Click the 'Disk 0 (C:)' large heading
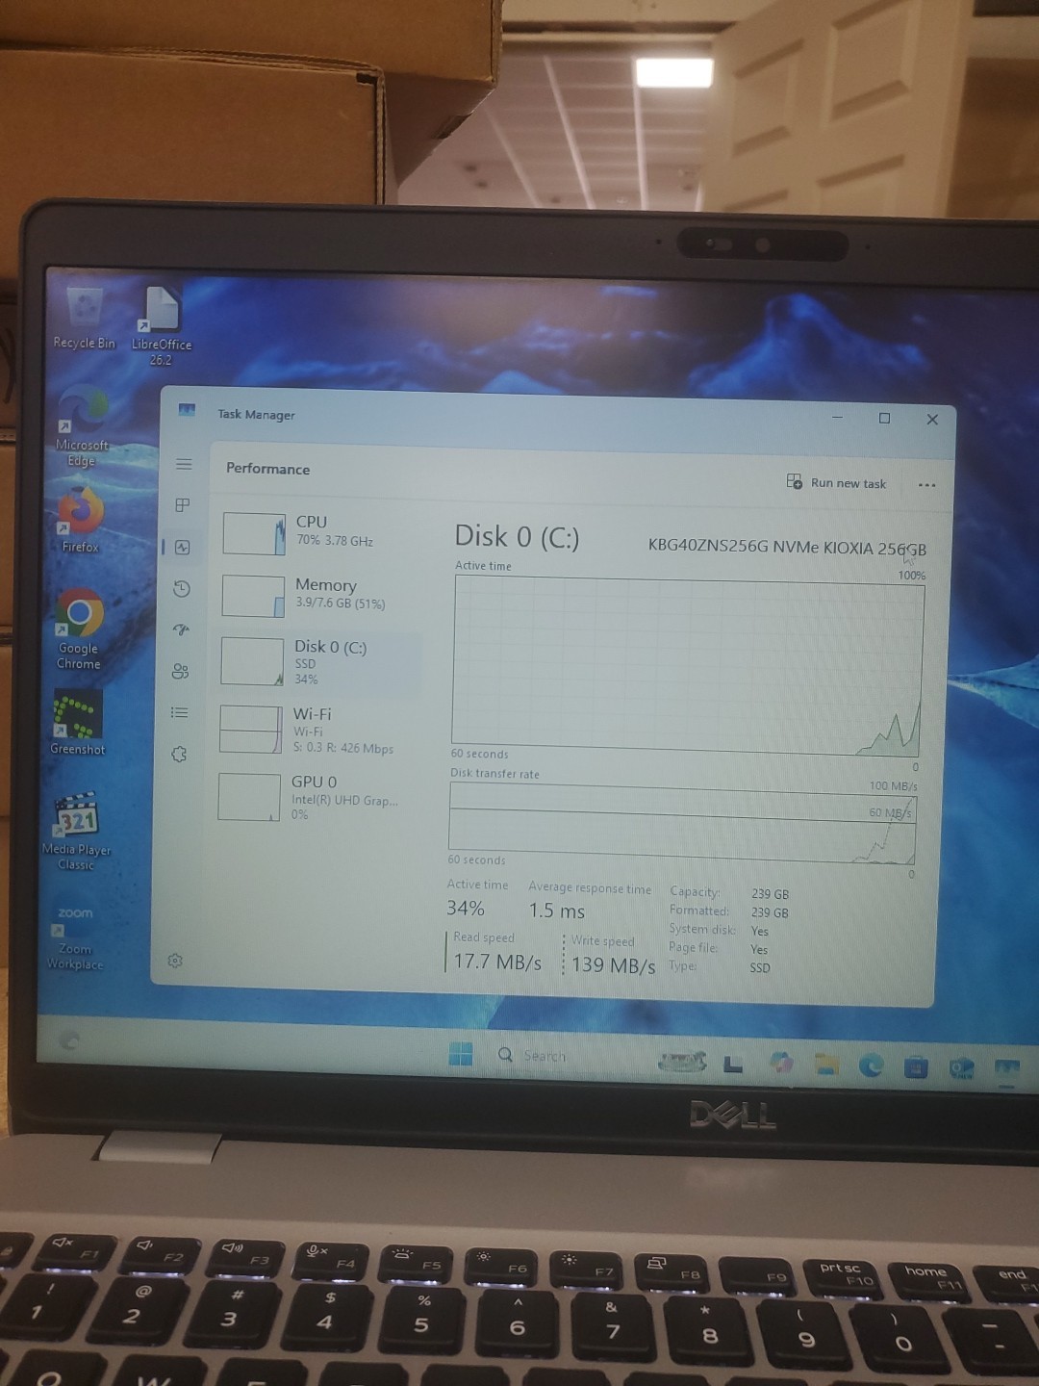Screen dimensions: 1039x1386 pos(517,536)
